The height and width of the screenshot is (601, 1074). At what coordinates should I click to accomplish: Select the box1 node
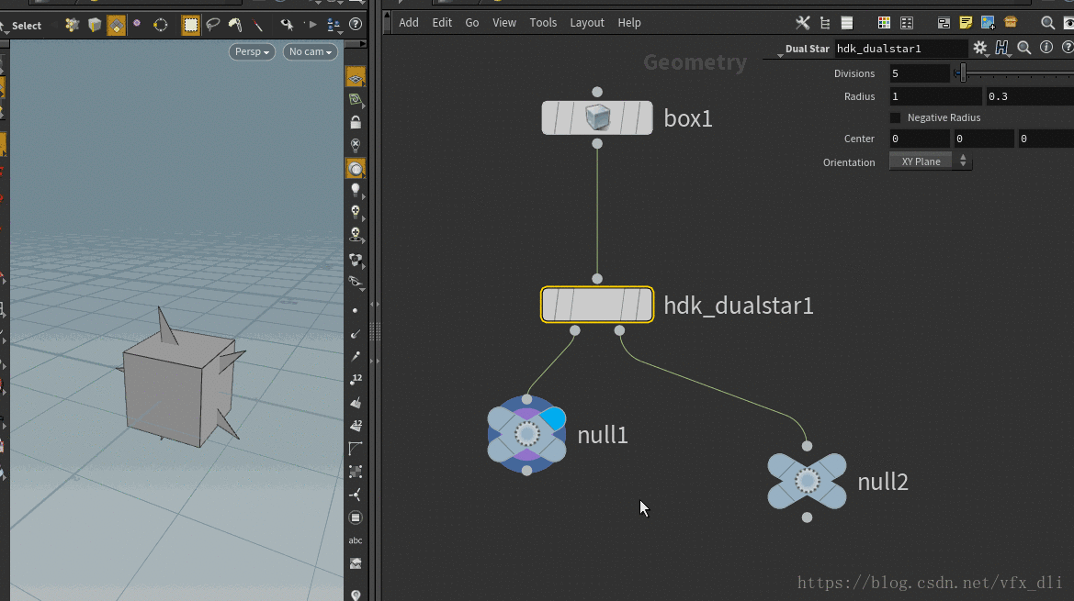pyautogui.click(x=597, y=117)
